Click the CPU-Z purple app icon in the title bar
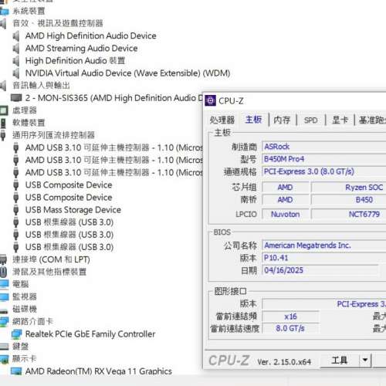Viewport: 386px width, 386px height. pos(210,100)
